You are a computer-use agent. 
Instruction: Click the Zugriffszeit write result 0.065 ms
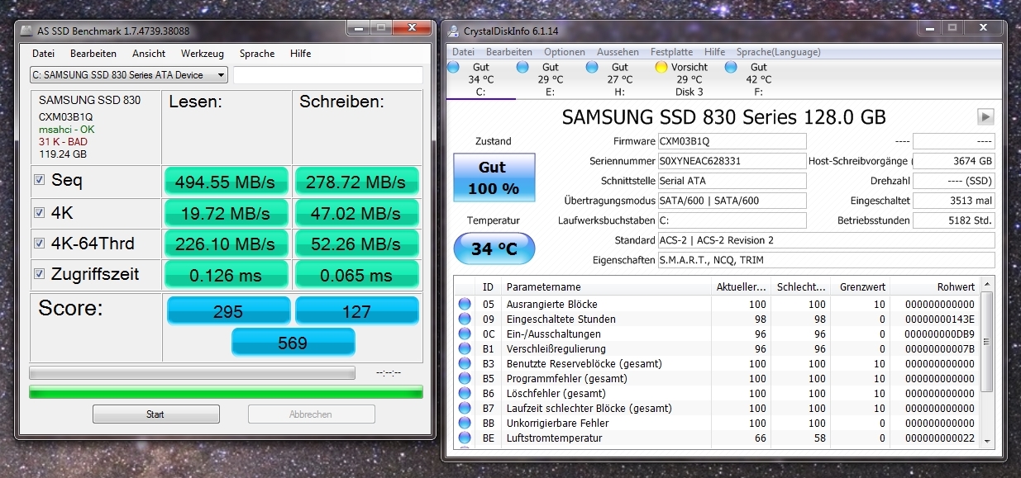[x=356, y=275]
